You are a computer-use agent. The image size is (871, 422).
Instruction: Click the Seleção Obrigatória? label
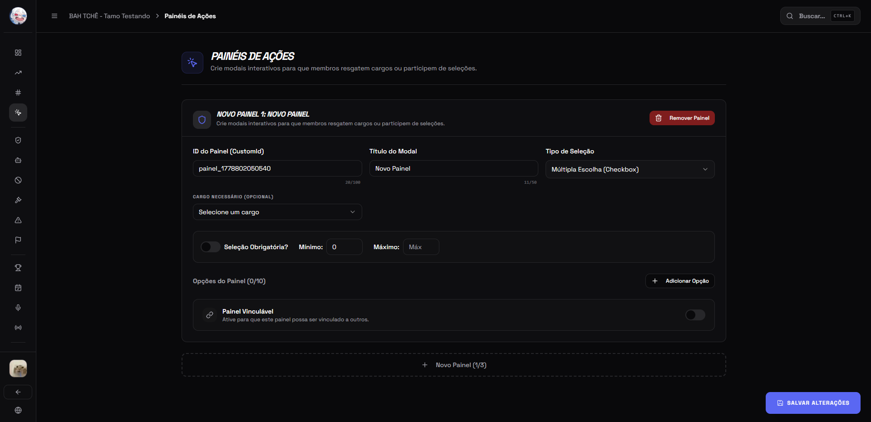[x=256, y=247]
